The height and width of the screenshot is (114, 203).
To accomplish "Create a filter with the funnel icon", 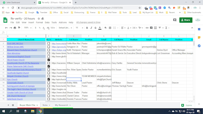I will click(160, 28).
